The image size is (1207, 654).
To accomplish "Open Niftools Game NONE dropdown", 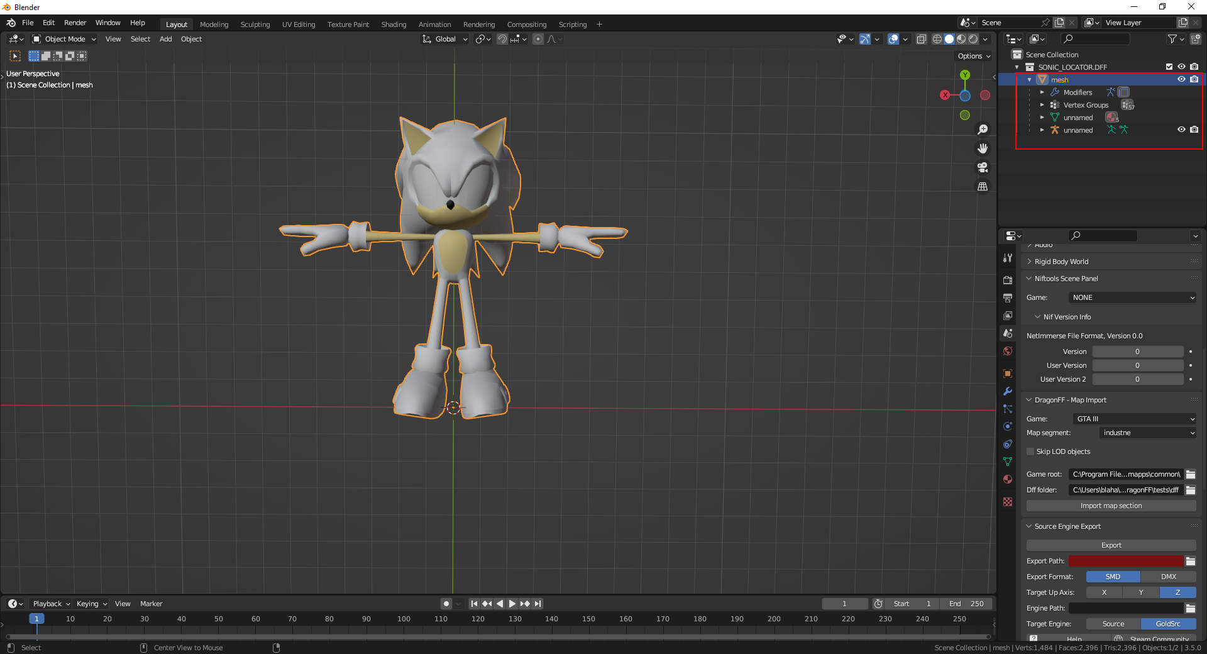I will click(1132, 297).
